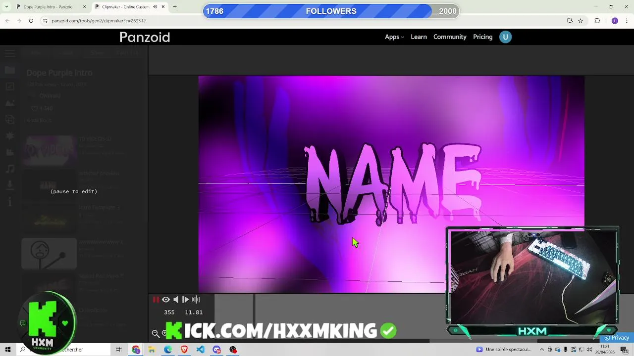Mute the Clipmaker tab audio indicator
634x356 pixels.
pyautogui.click(x=156, y=7)
